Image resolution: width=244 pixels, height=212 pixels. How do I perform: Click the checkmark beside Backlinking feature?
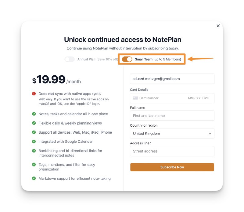(x=34, y=151)
